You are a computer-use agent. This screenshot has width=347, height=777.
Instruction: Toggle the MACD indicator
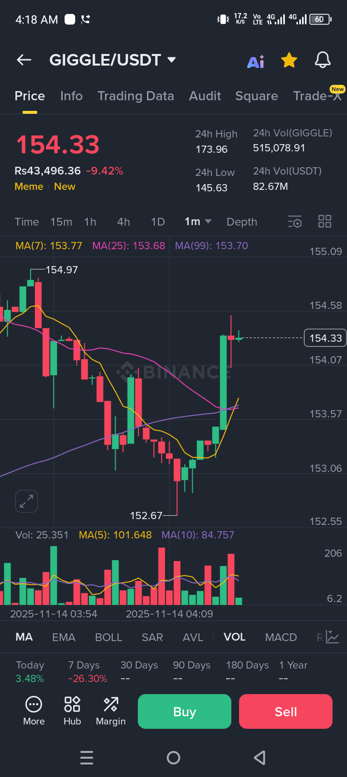281,637
